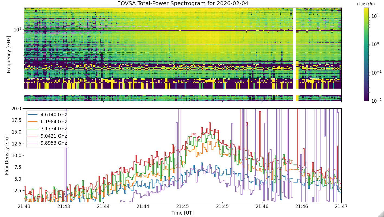Image resolution: width=384 pixels, height=217 pixels.
Task: Click the 21:47 time tick label
Action: (341, 206)
